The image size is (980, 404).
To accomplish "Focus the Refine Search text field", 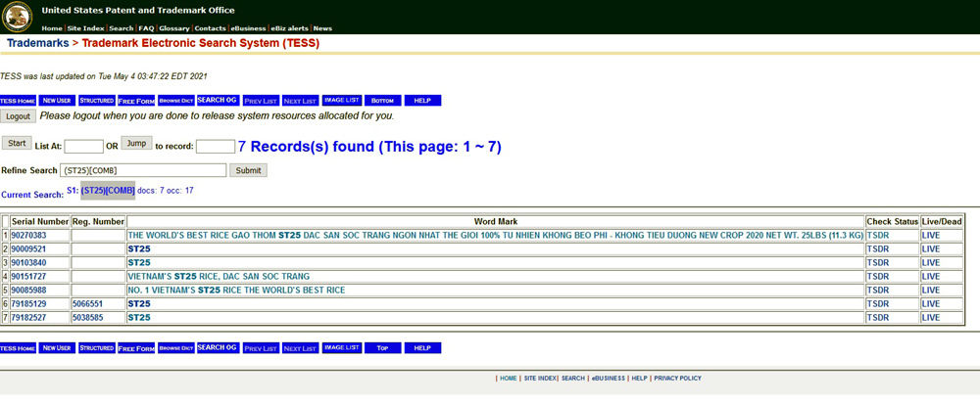I will coord(143,170).
